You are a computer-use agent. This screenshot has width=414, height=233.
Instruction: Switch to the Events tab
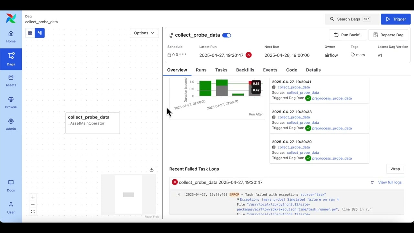(270, 70)
